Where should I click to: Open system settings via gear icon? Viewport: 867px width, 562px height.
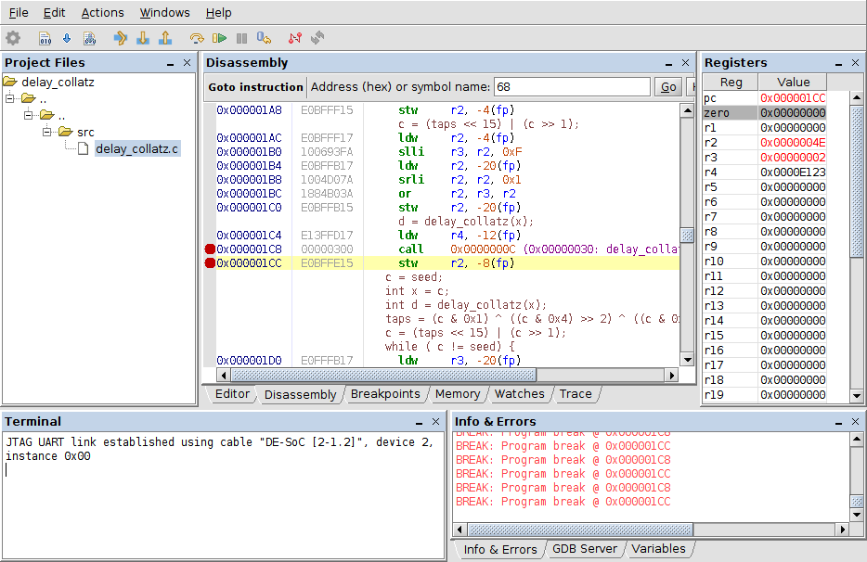(x=13, y=38)
